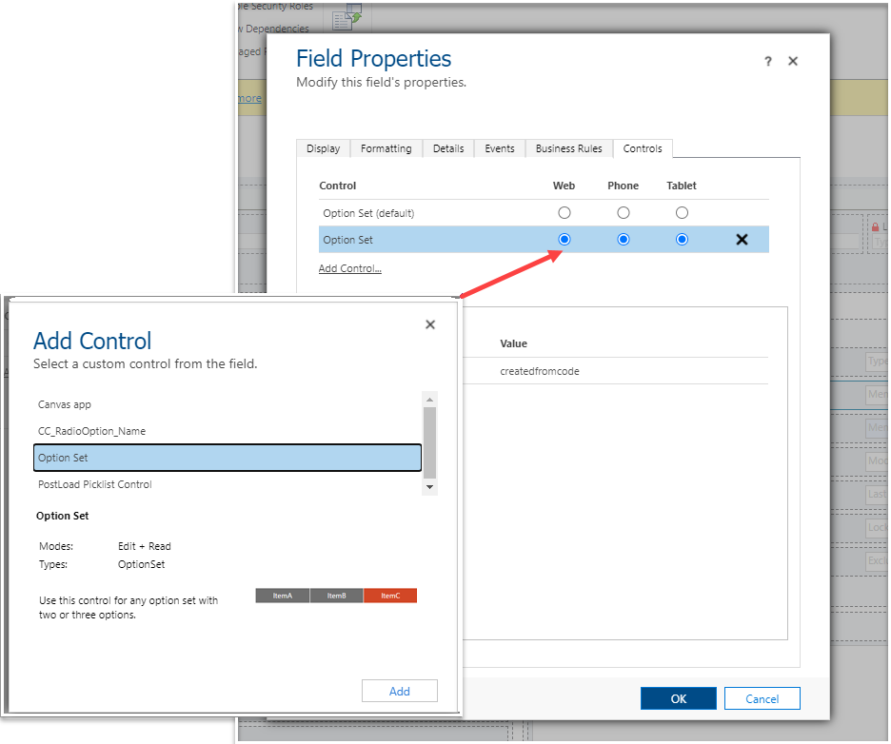Close the Add Control dialog with the X icon
This screenshot has height=744, width=891.
pyautogui.click(x=430, y=324)
